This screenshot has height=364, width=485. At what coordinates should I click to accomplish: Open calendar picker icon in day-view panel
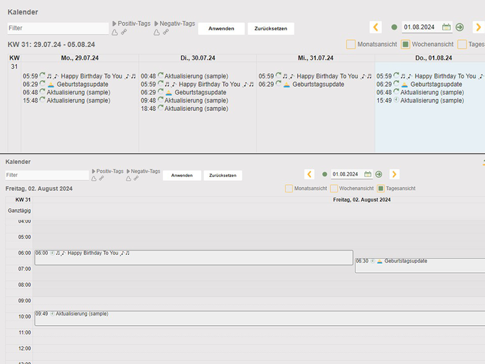[x=367, y=174]
